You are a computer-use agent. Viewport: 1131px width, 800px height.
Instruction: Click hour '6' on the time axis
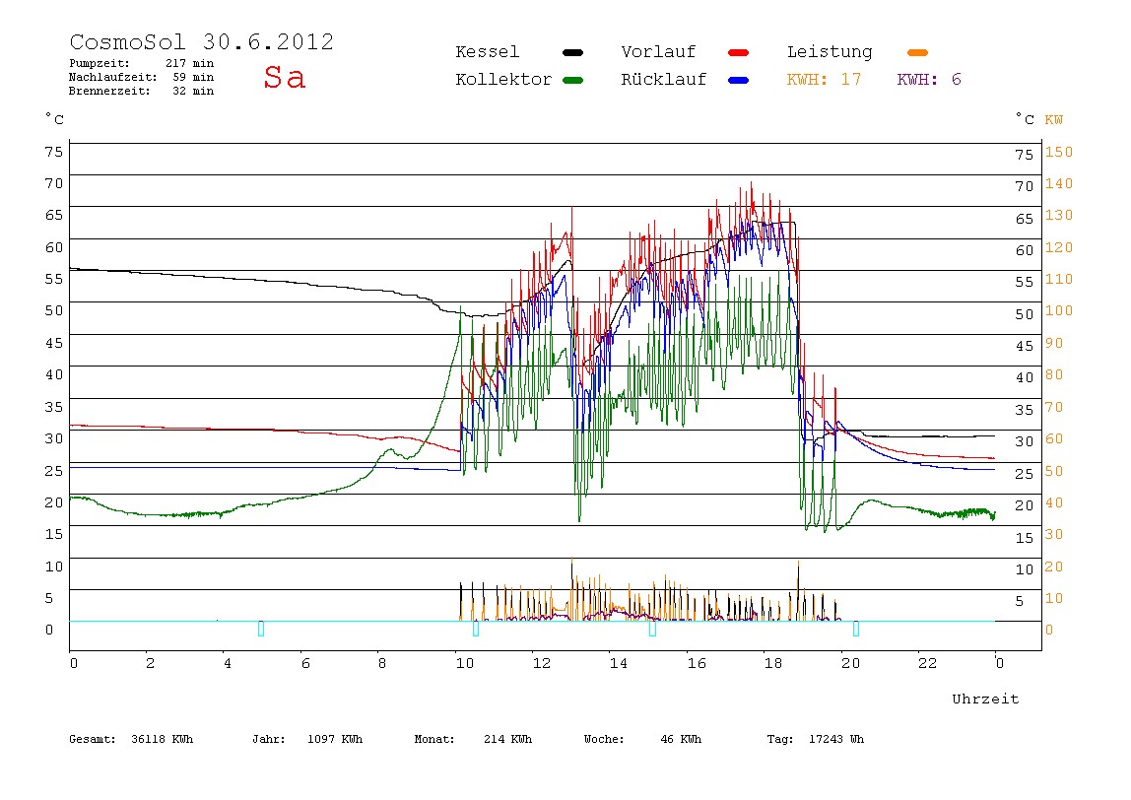pyautogui.click(x=305, y=663)
